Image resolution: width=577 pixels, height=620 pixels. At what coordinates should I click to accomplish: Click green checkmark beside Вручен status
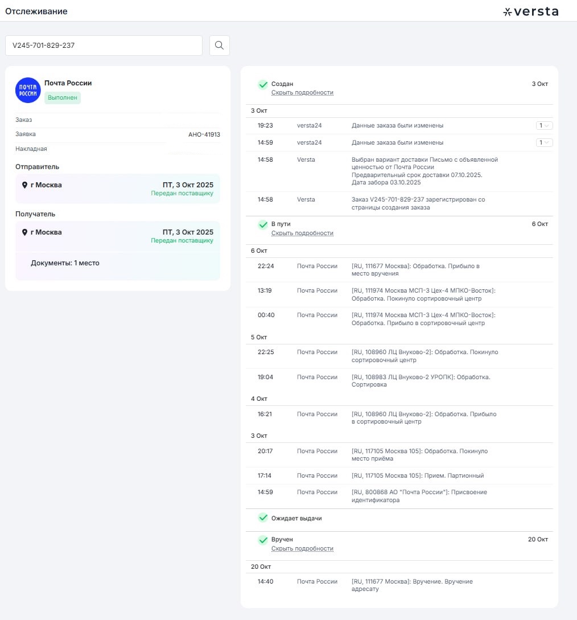click(263, 540)
